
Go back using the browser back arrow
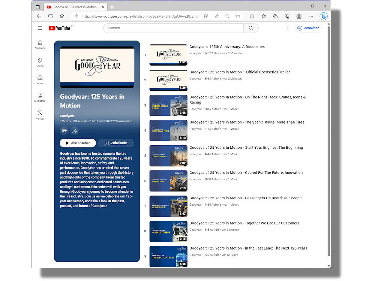(39, 16)
